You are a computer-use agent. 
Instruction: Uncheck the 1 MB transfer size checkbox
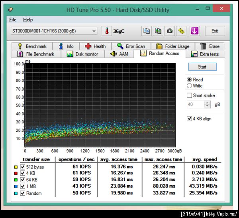coord(23,186)
